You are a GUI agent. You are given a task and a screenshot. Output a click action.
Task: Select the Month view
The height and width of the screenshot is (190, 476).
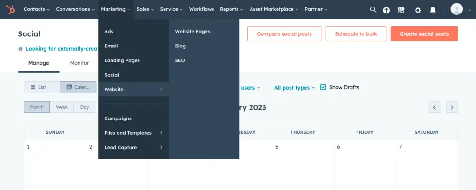37,107
